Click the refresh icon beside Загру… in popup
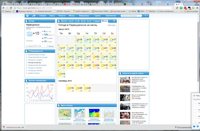The height and width of the screenshot is (131, 200). coord(194,96)
